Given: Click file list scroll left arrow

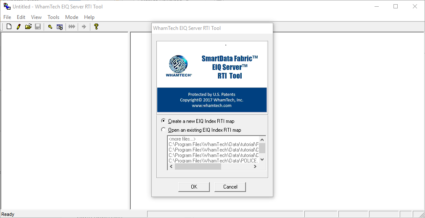Looking at the screenshot, I should tap(171, 167).
